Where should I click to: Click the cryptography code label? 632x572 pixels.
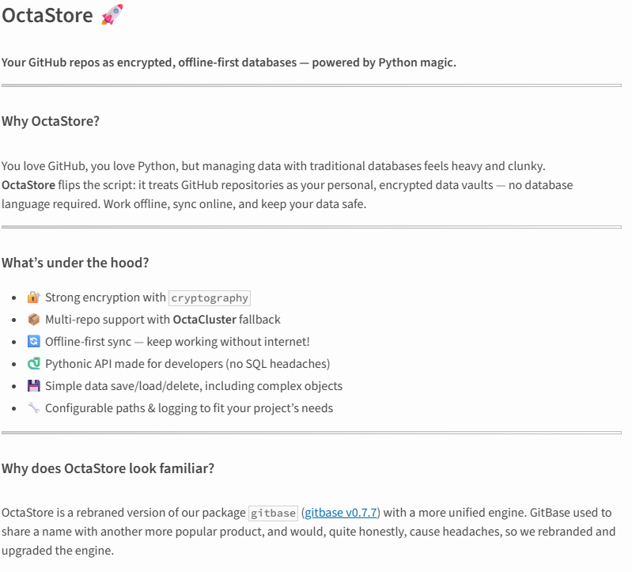[210, 298]
